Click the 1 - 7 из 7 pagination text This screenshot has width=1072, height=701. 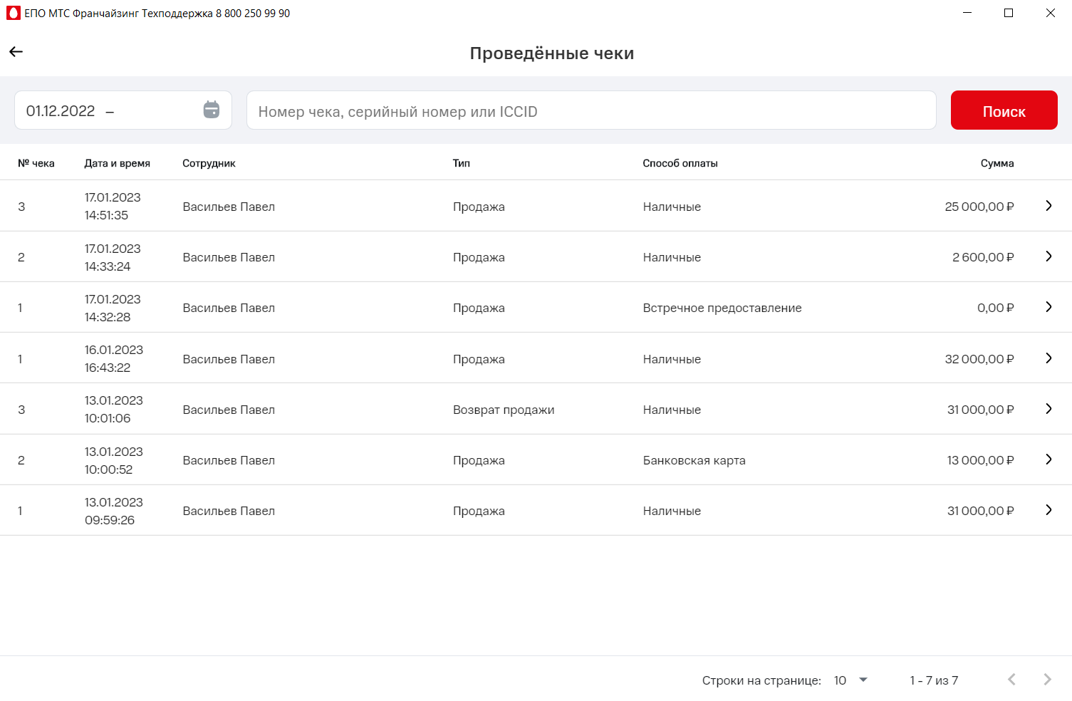[x=934, y=680]
